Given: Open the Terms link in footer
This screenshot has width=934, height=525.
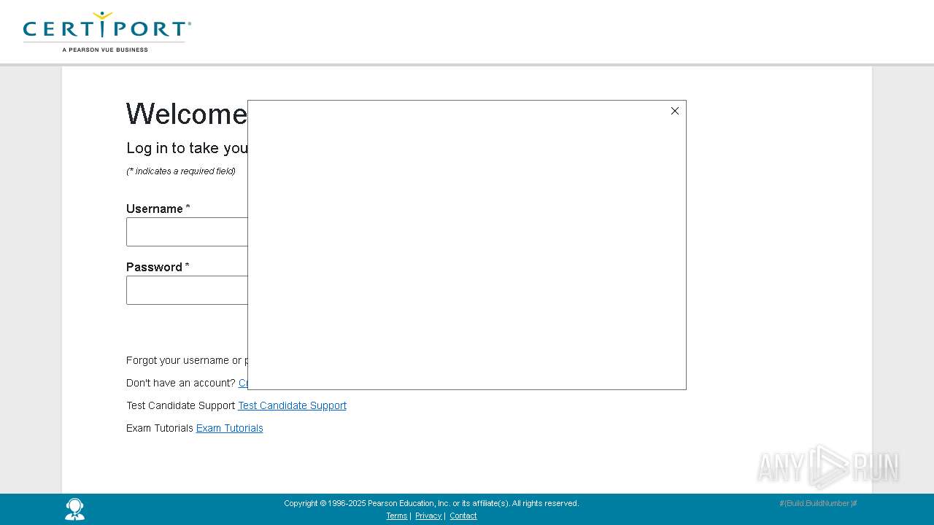Looking at the screenshot, I should (397, 516).
